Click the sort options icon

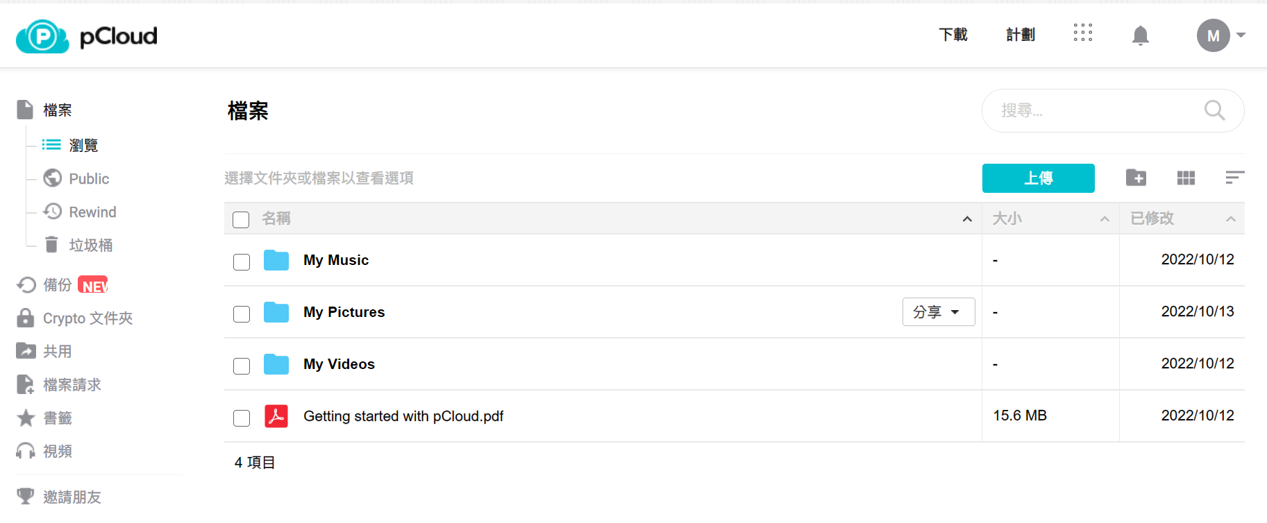[x=1234, y=178]
